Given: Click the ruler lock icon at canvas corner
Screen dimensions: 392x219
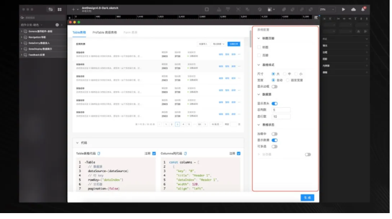Looking at the screenshot, I should (70, 18).
